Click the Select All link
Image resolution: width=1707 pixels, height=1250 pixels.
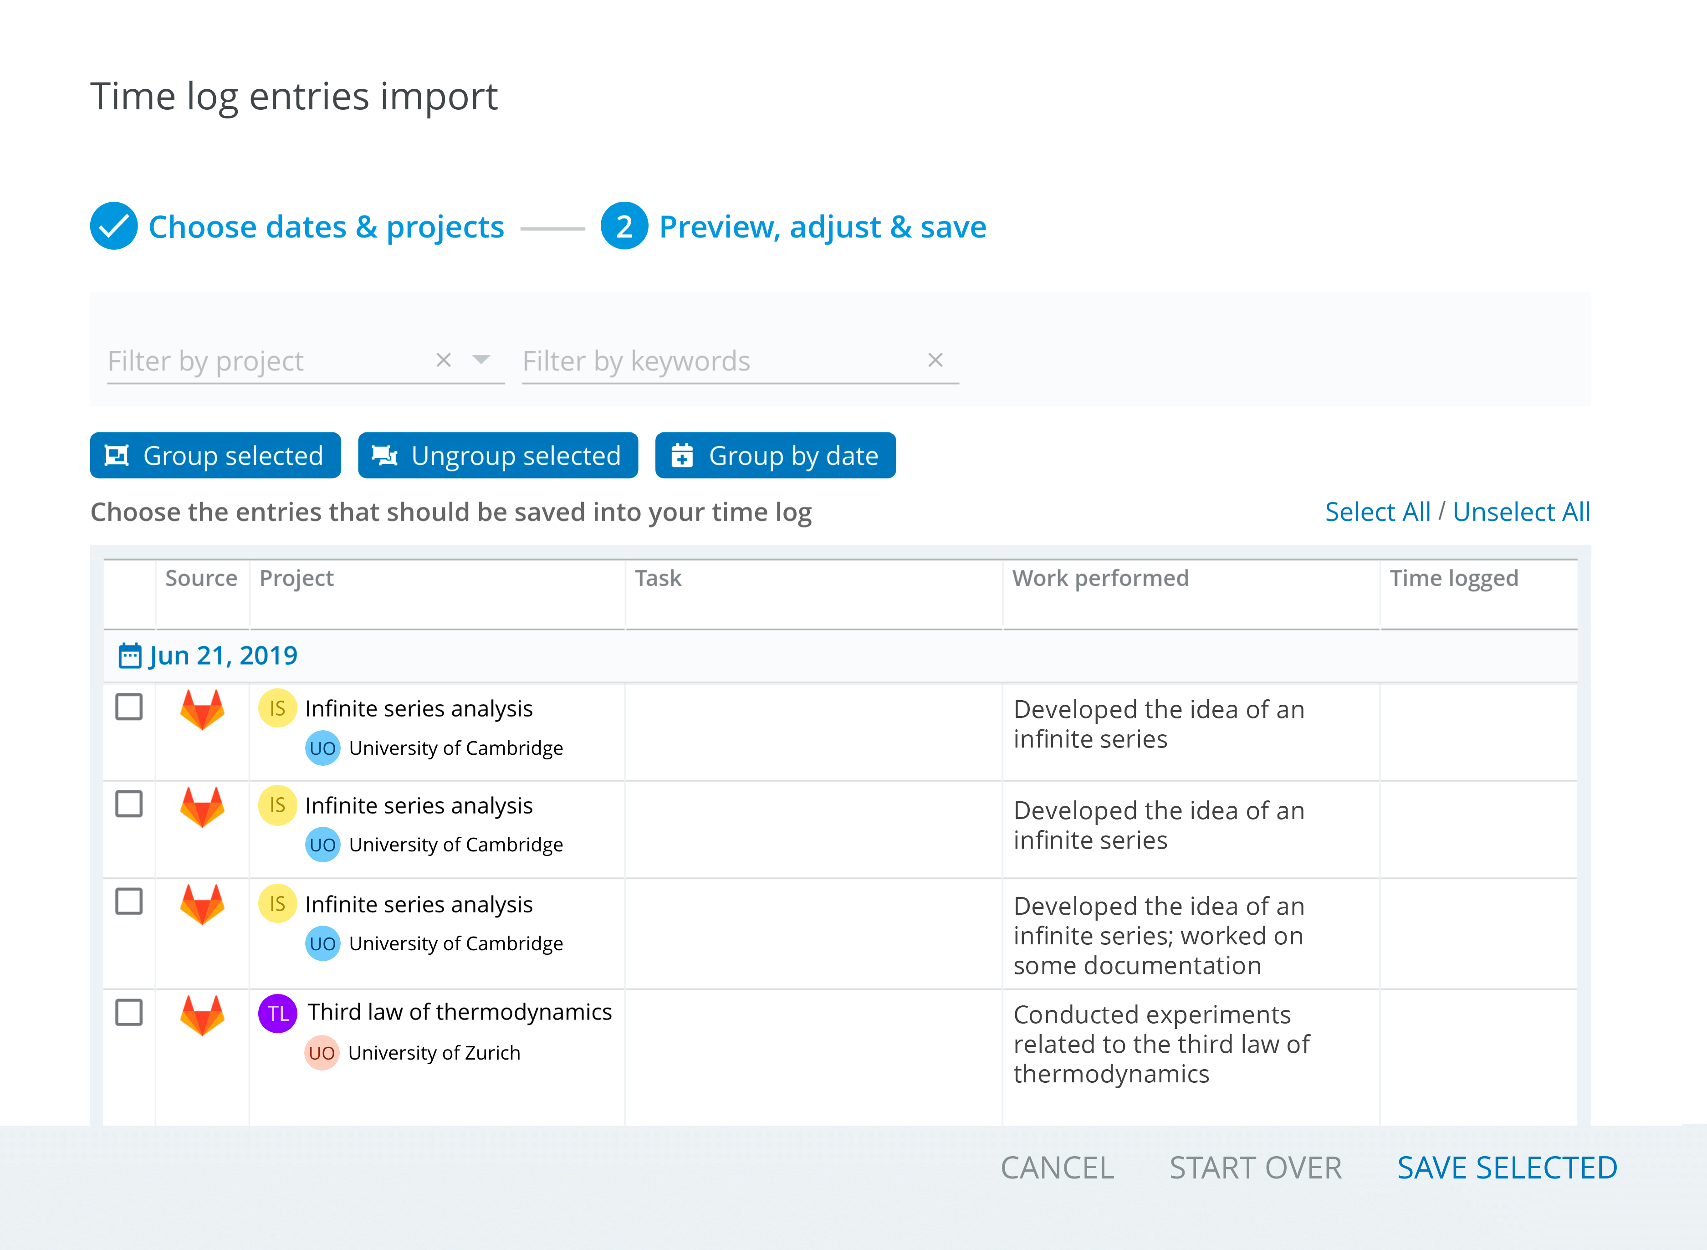pos(1377,512)
